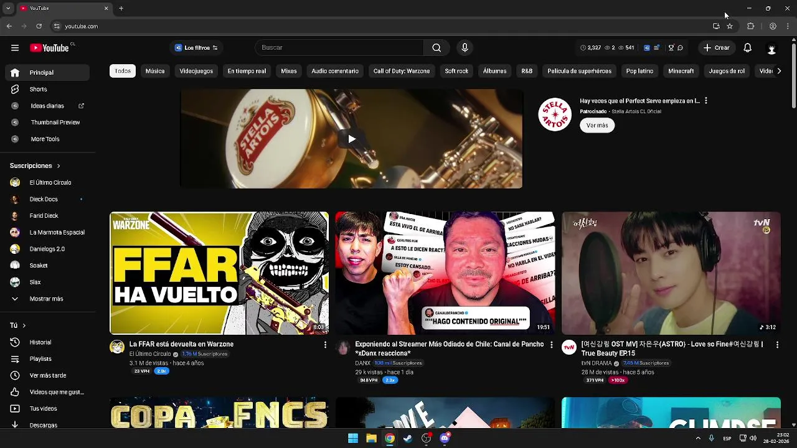The width and height of the screenshot is (797, 448).
Task: Select the Soft rock chip
Action: pos(456,71)
